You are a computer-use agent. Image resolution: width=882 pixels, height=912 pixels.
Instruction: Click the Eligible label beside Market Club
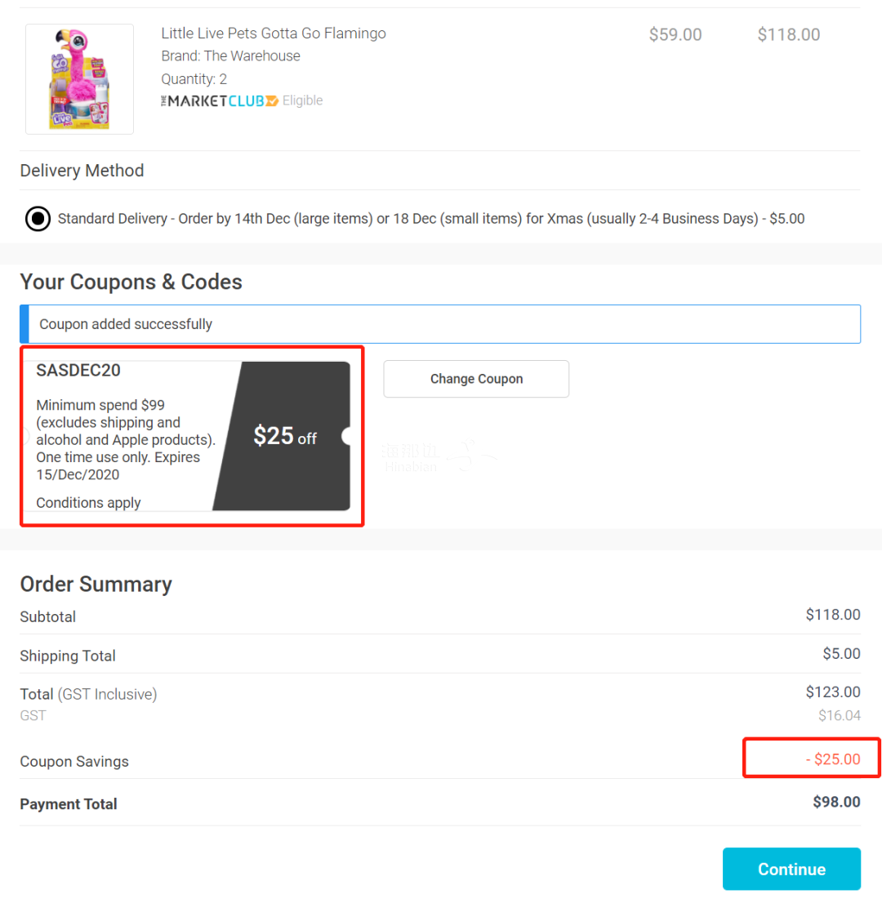click(x=303, y=100)
